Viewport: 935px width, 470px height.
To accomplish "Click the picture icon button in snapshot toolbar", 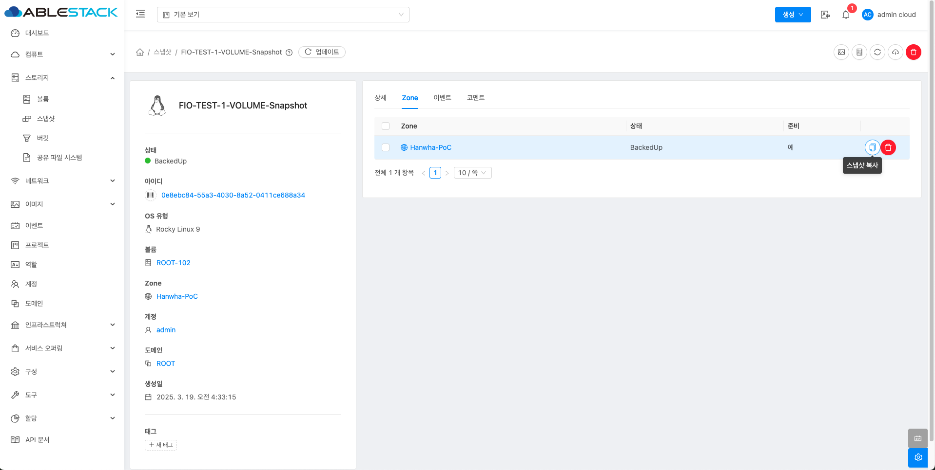I will (x=841, y=52).
